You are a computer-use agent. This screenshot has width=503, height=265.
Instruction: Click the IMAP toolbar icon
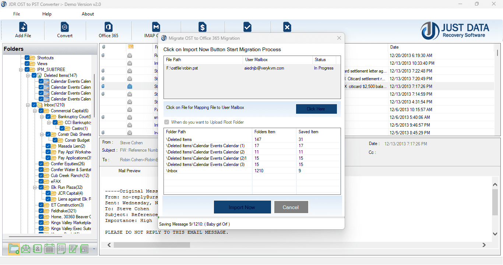pyautogui.click(x=156, y=27)
